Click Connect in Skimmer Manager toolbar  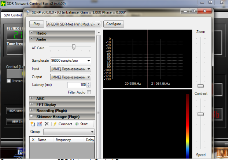click(x=63, y=124)
